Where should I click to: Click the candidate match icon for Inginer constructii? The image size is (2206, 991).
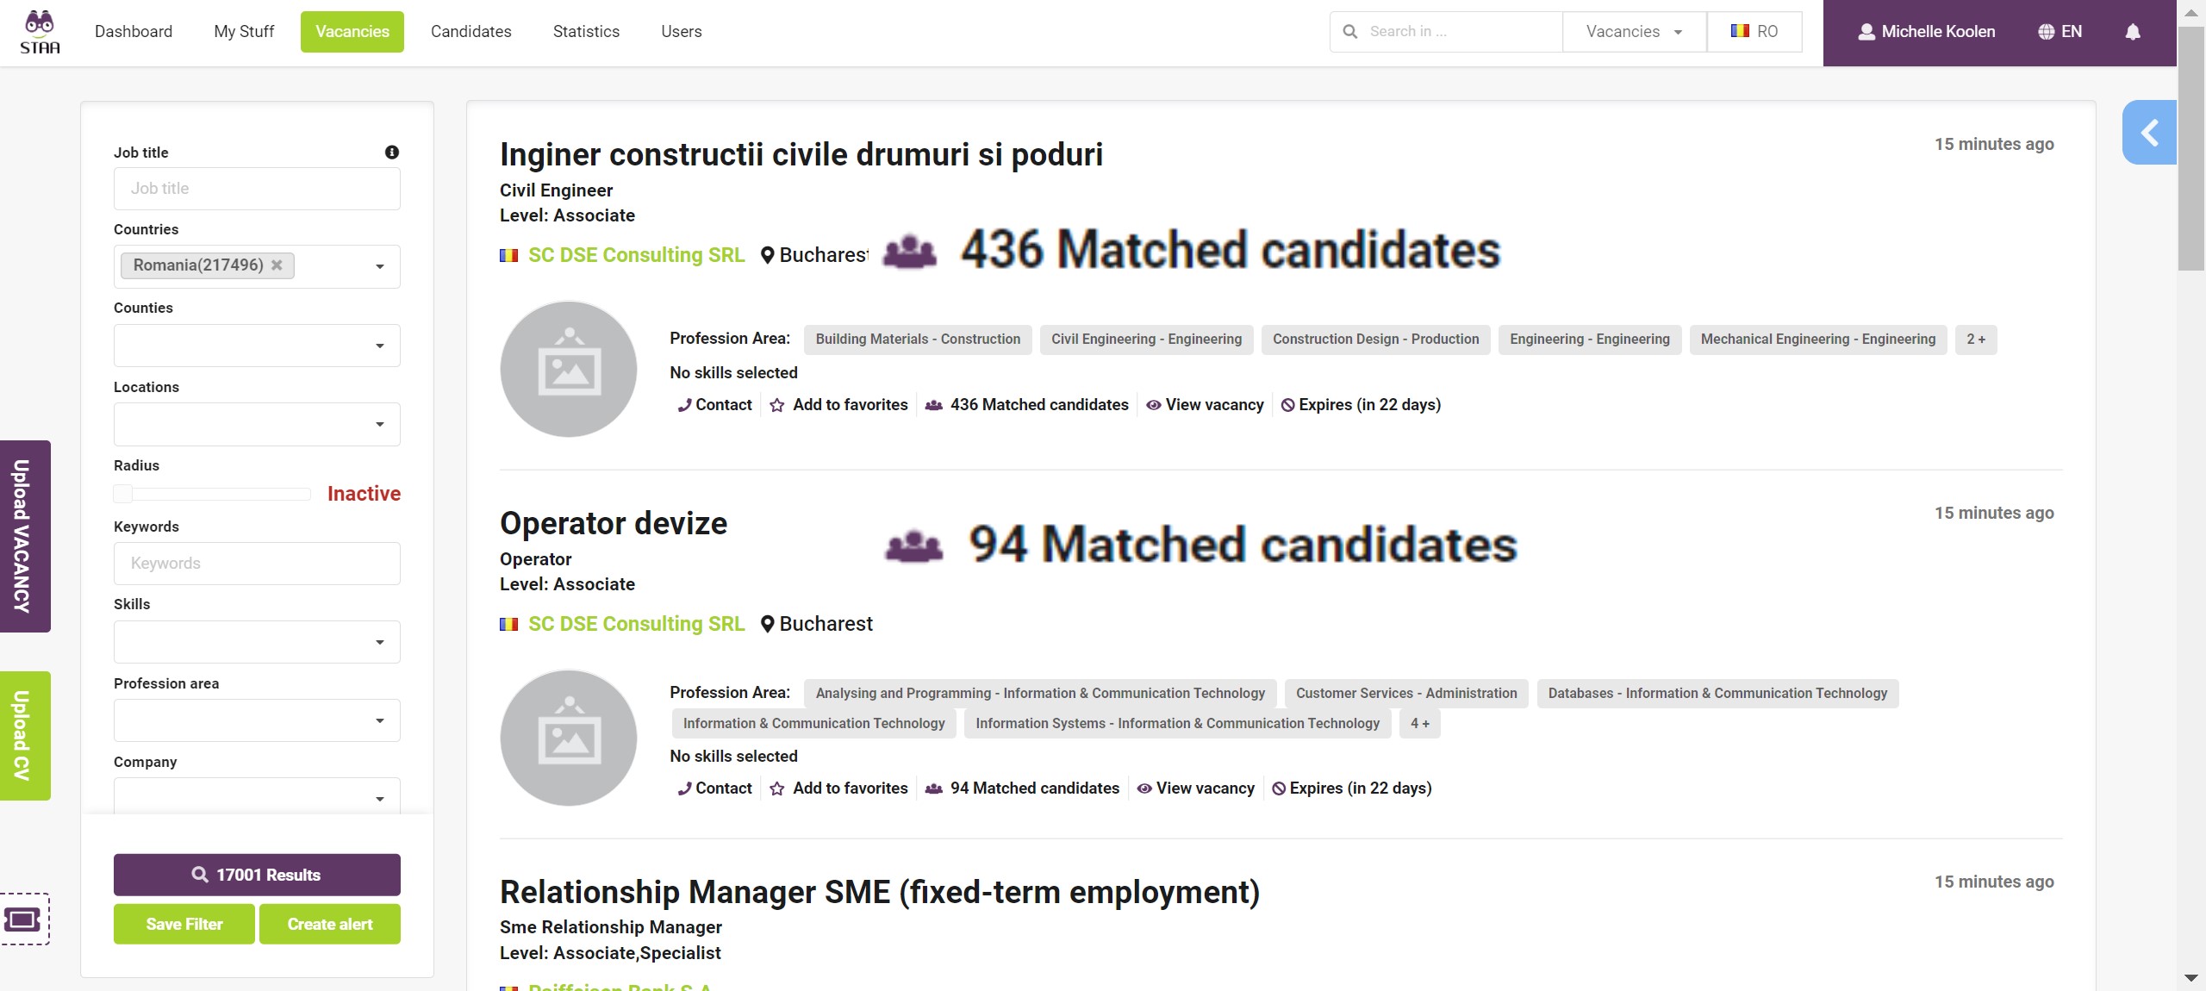click(932, 405)
